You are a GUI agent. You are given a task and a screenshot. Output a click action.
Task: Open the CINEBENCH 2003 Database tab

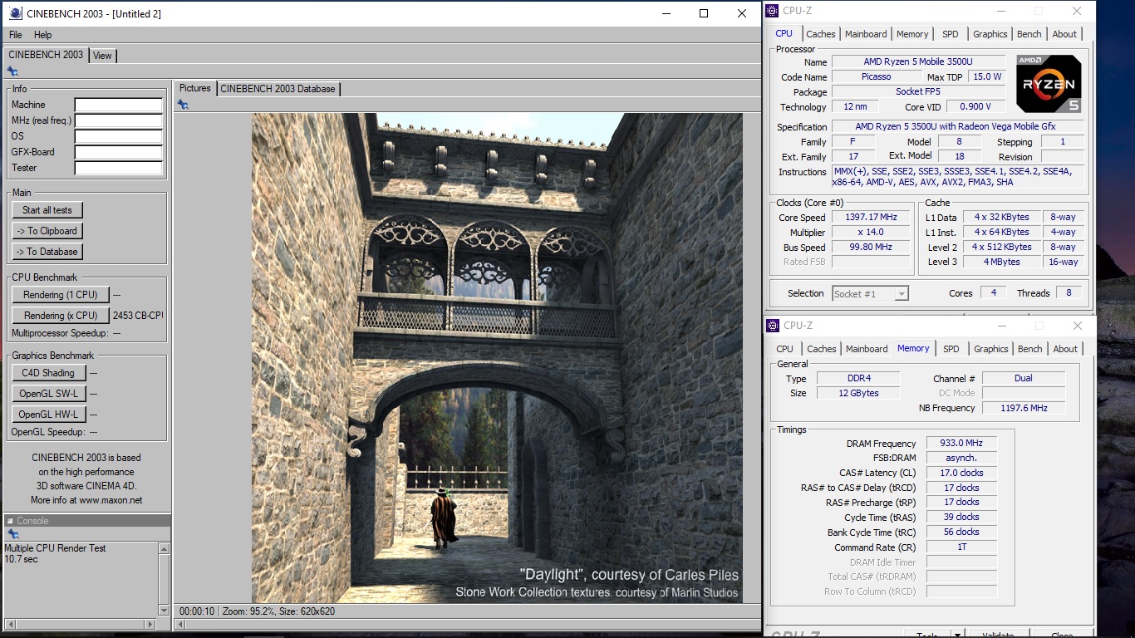point(278,89)
